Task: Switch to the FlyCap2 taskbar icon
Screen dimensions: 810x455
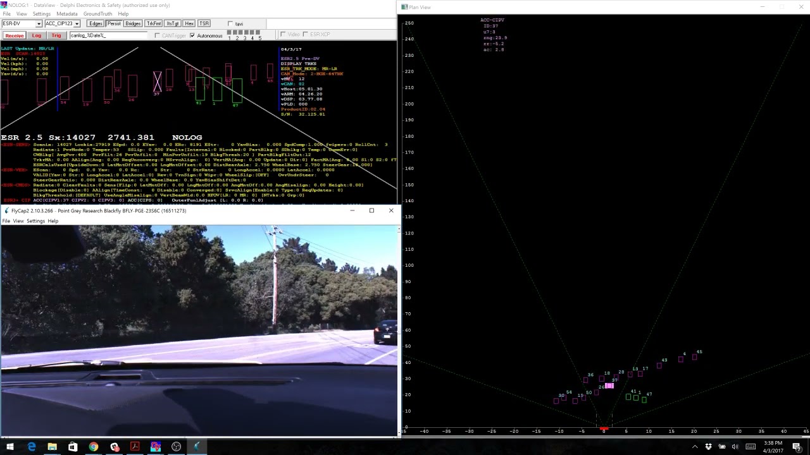Action: (x=197, y=447)
